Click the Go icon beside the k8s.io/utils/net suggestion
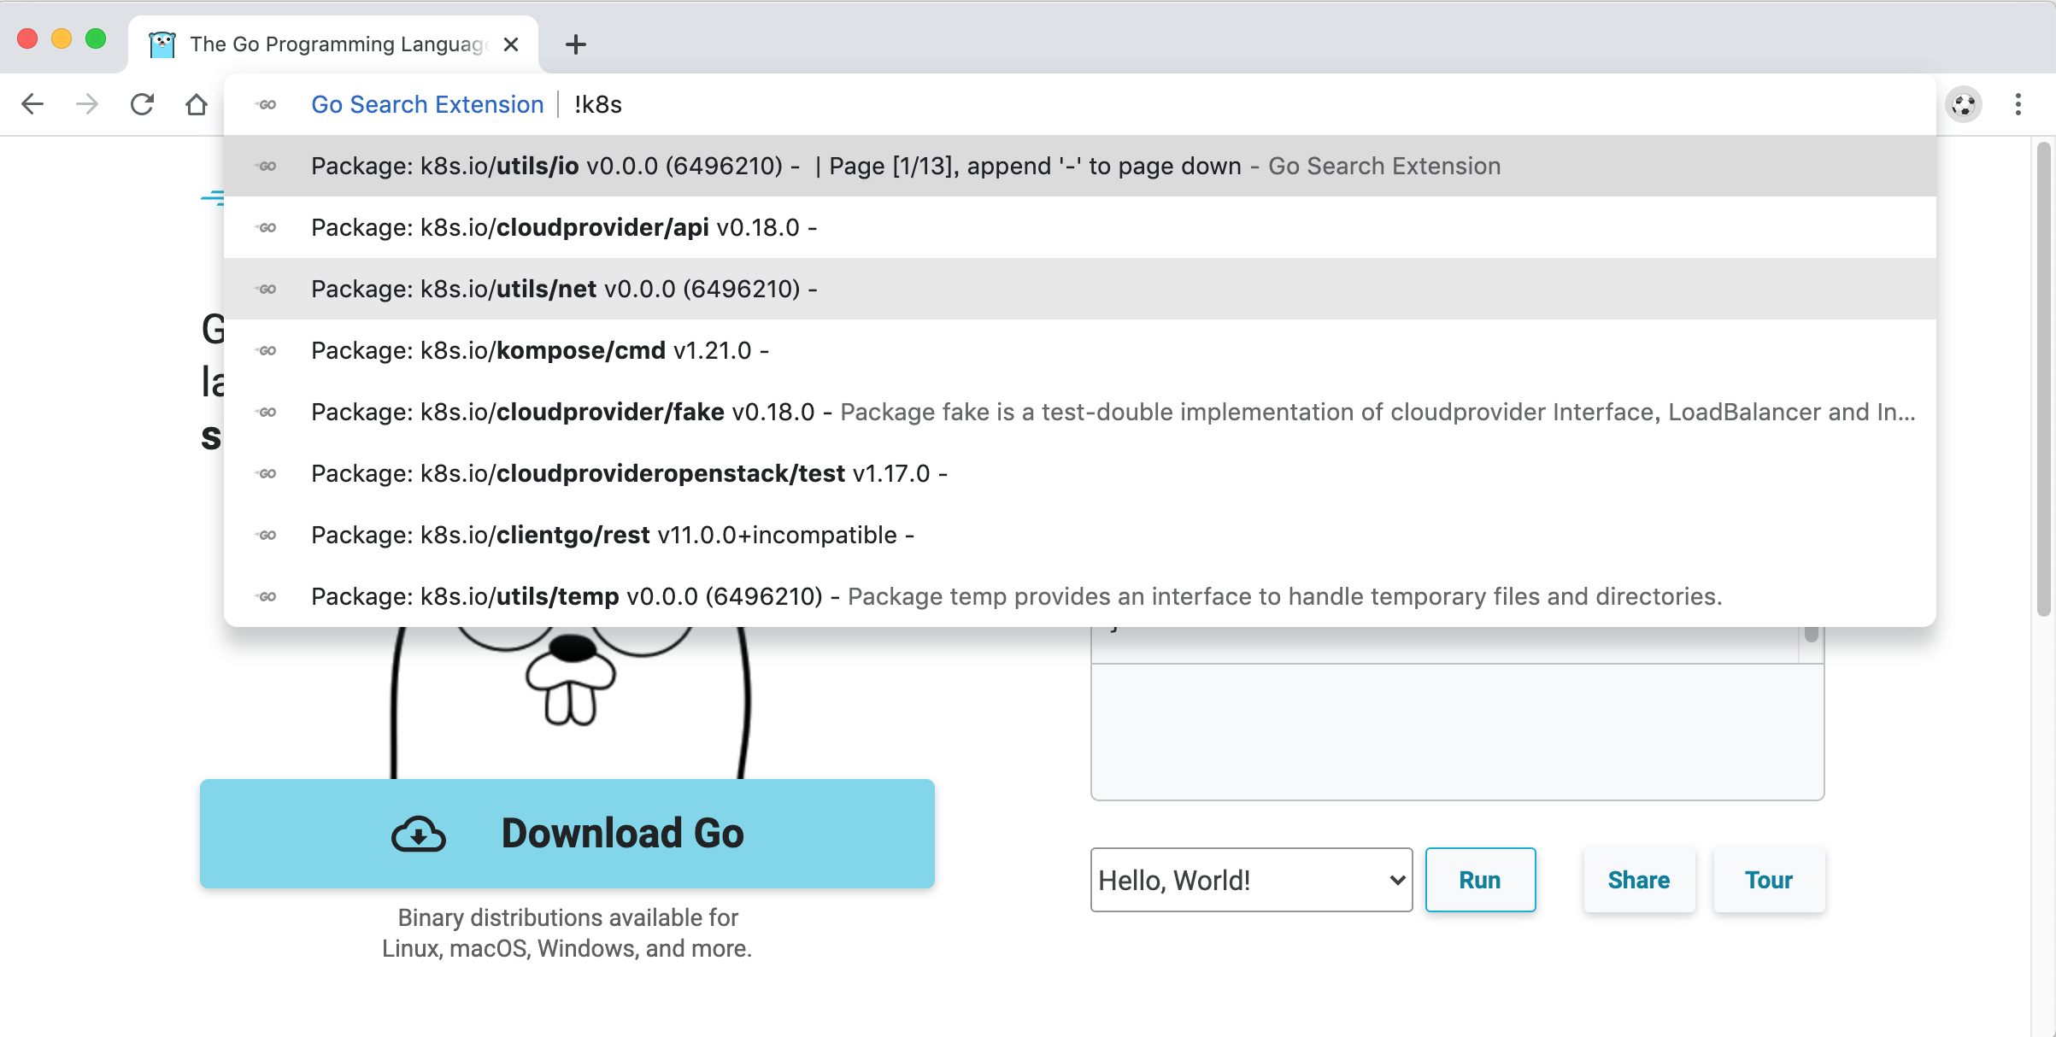 267,289
